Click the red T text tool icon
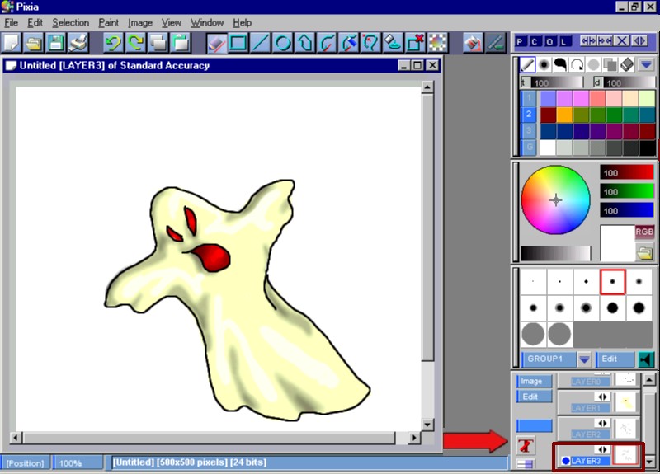The image size is (660, 474). 523,445
